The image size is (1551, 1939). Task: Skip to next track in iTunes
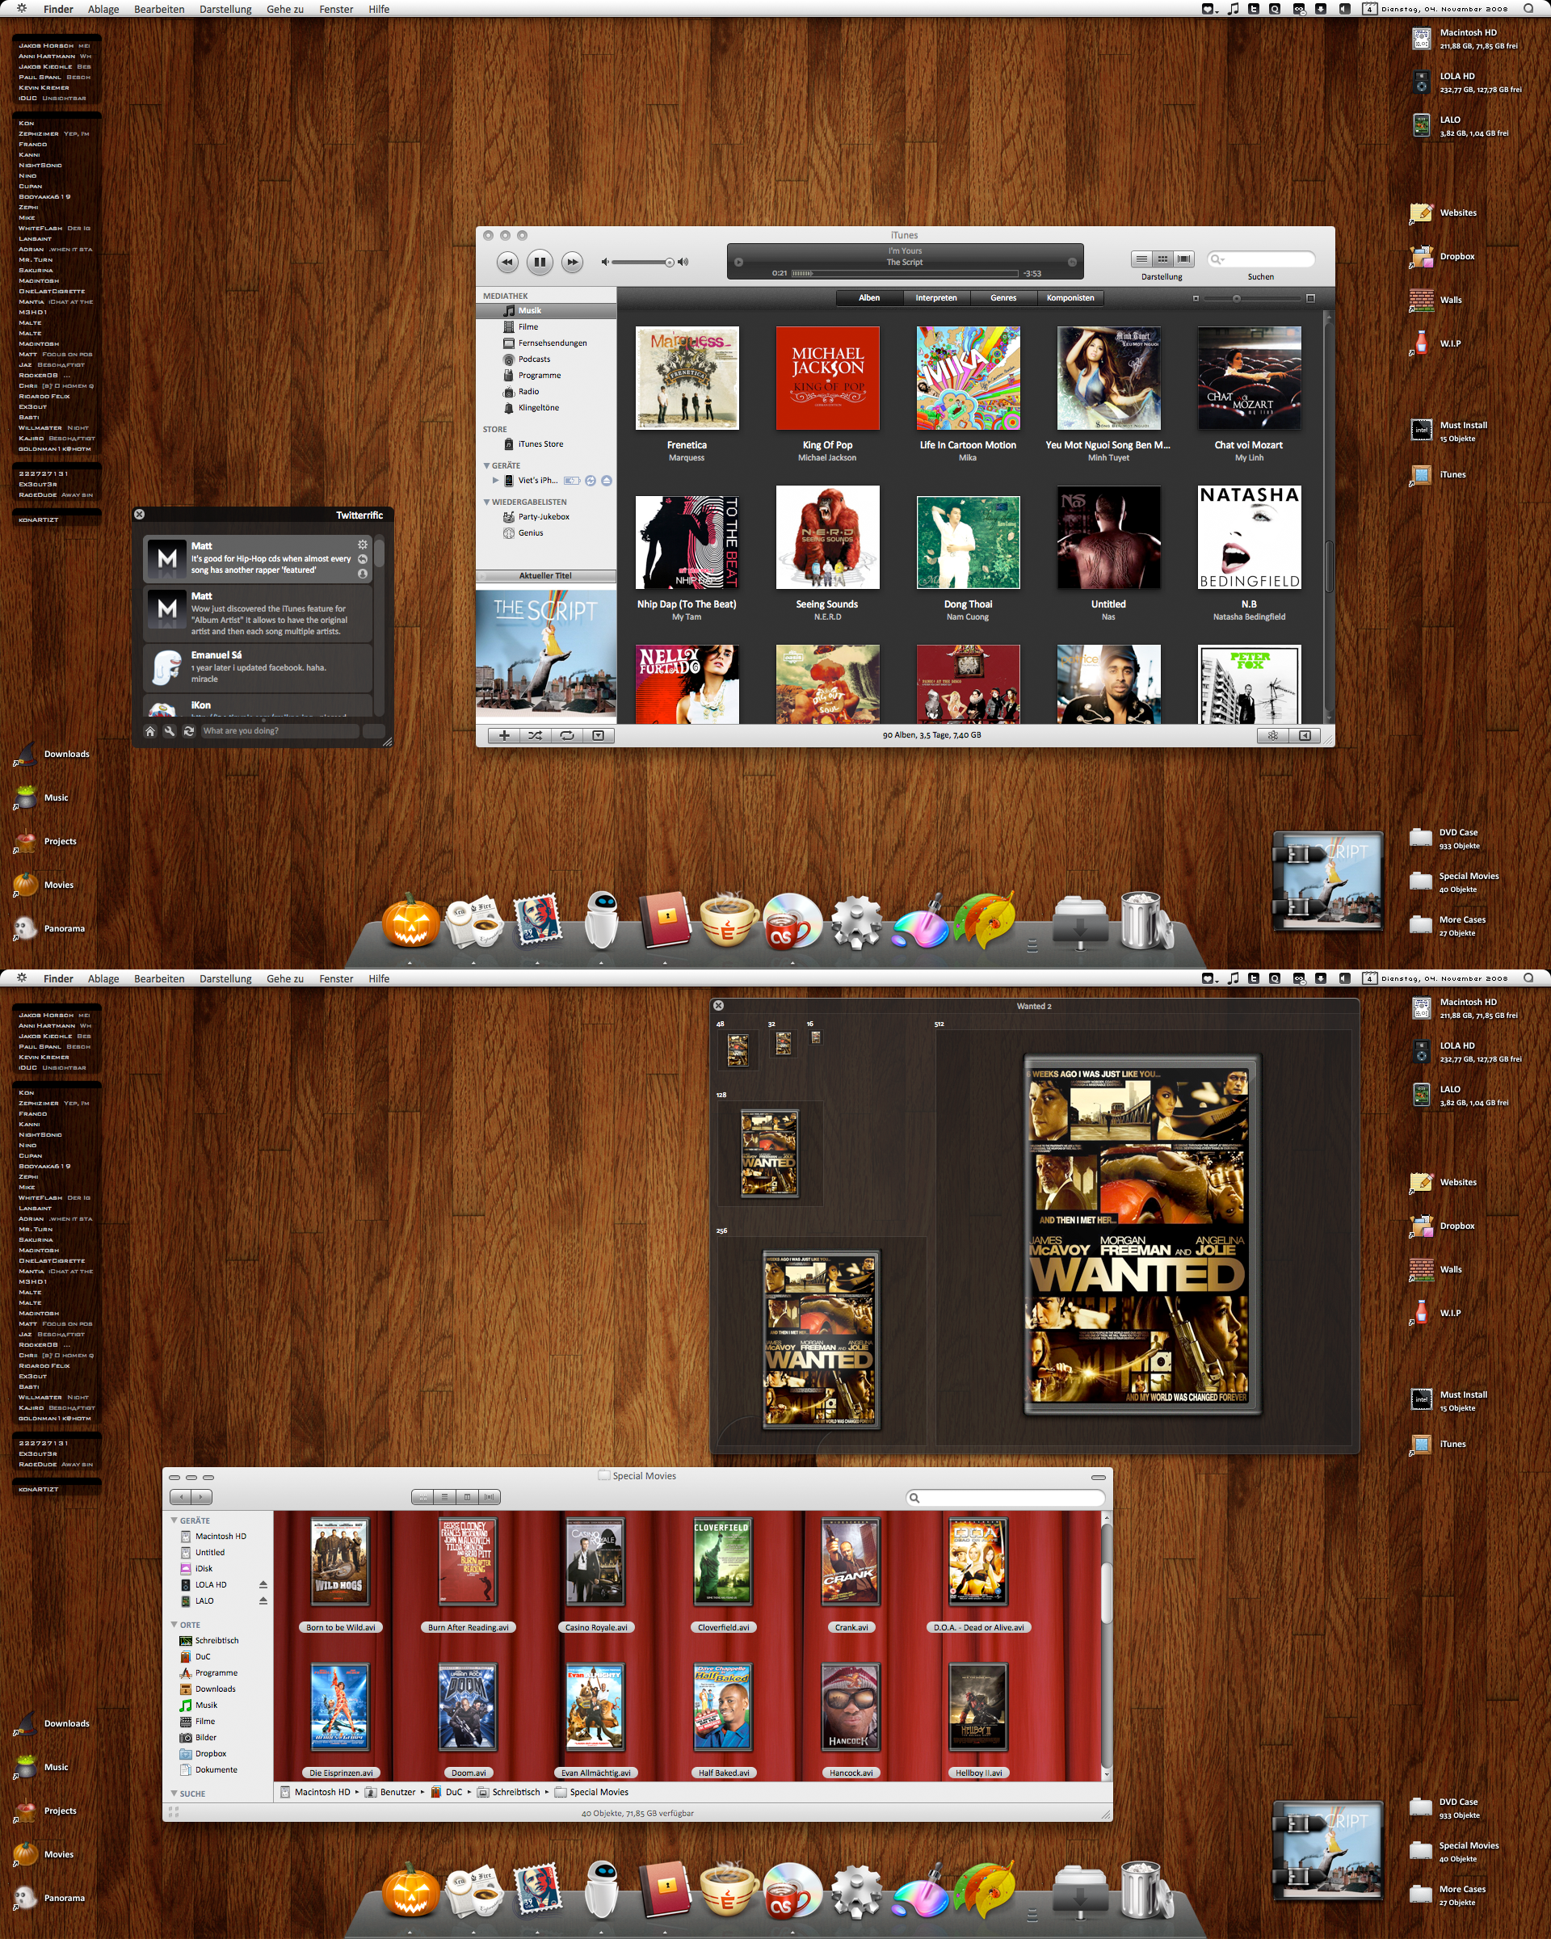(x=572, y=263)
